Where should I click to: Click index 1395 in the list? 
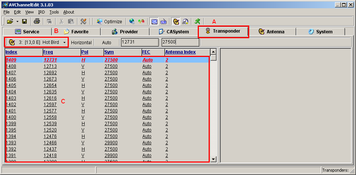11,130
